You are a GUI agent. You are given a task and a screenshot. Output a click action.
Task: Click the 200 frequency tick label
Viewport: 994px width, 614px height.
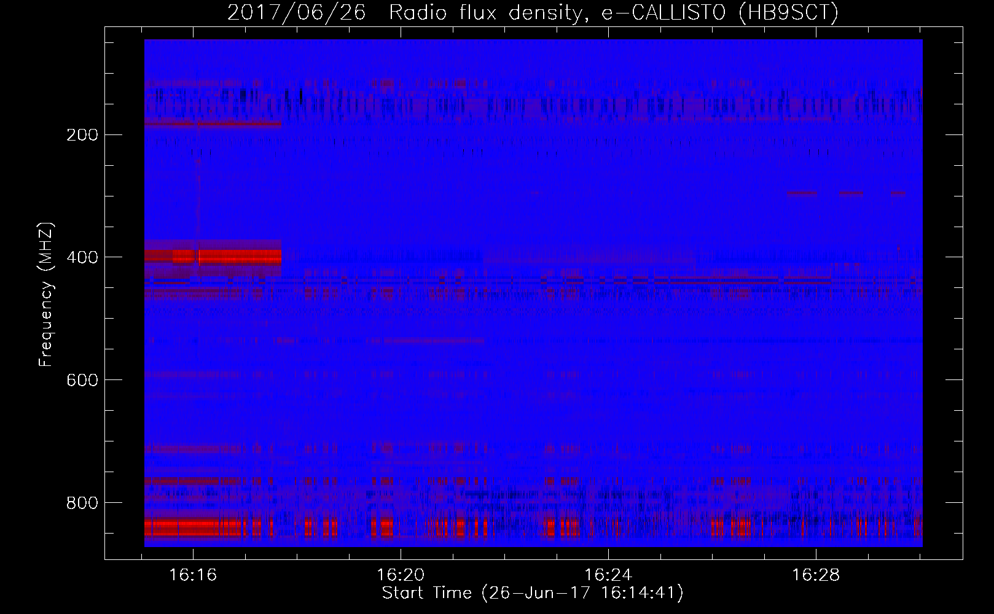point(82,135)
